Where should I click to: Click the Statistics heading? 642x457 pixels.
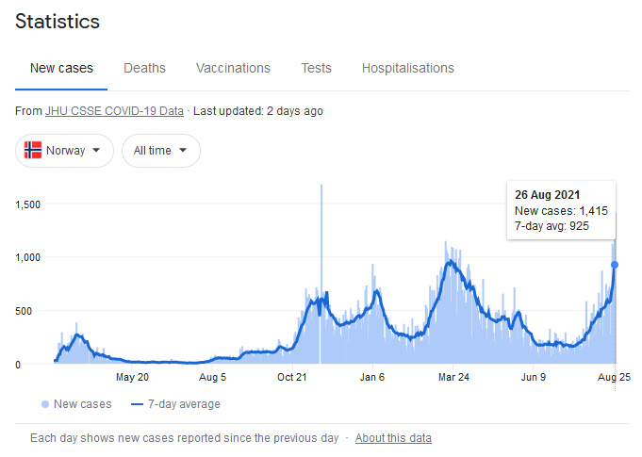(x=58, y=21)
